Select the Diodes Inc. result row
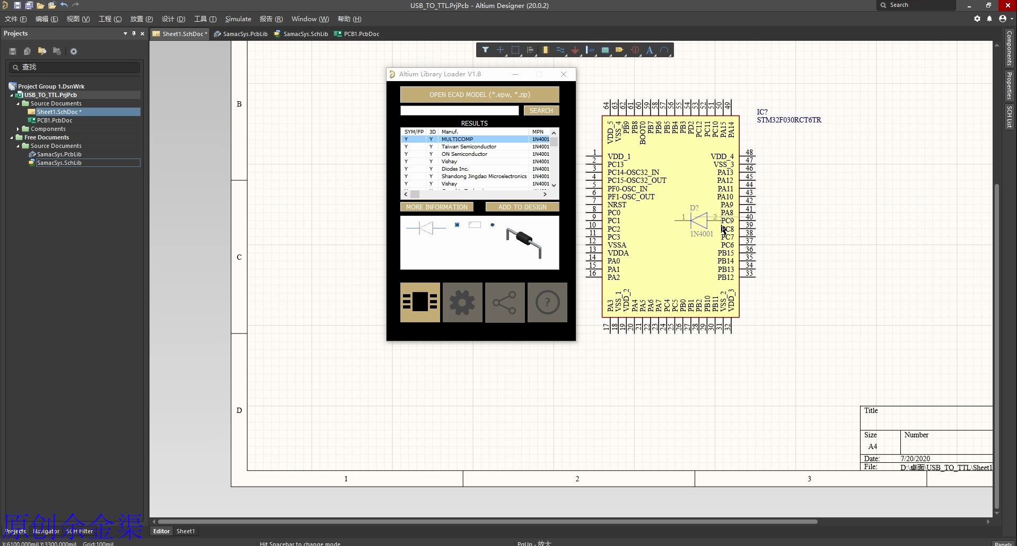Image resolution: width=1017 pixels, height=546 pixels. coord(476,169)
